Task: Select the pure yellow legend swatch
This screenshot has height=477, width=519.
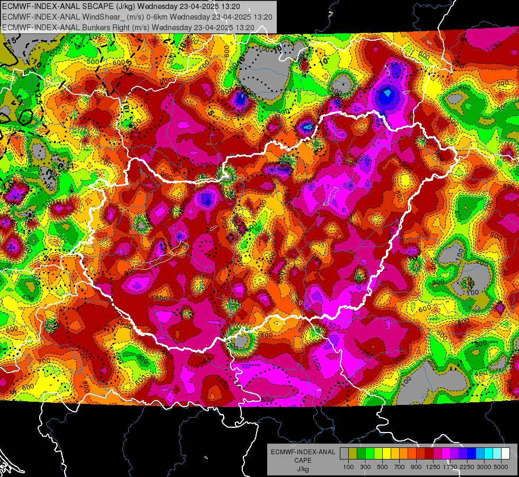Action: tap(386, 453)
